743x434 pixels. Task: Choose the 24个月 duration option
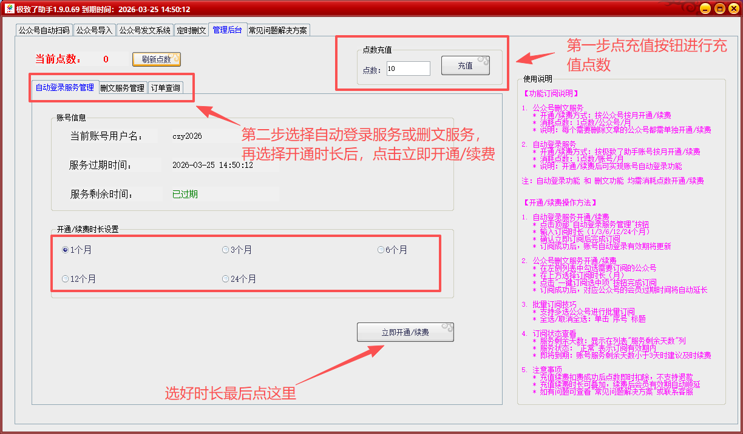click(225, 279)
